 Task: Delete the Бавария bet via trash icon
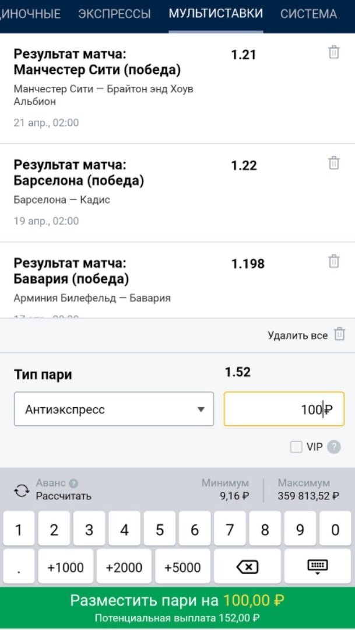point(334,261)
